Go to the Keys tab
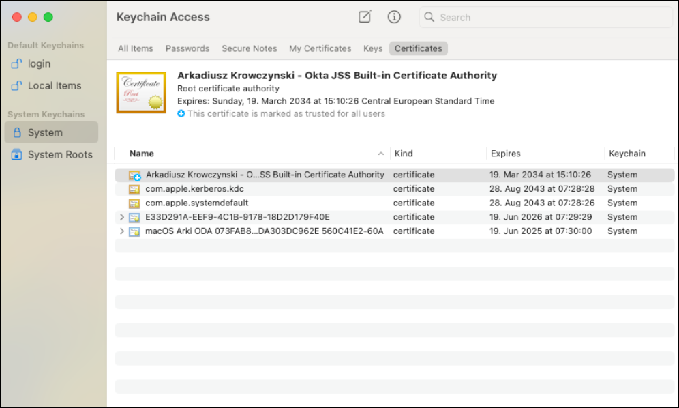679x408 pixels. coord(373,48)
